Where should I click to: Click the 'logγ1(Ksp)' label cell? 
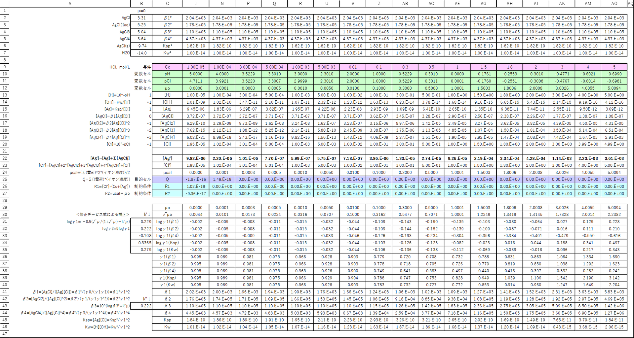click(x=167, y=243)
